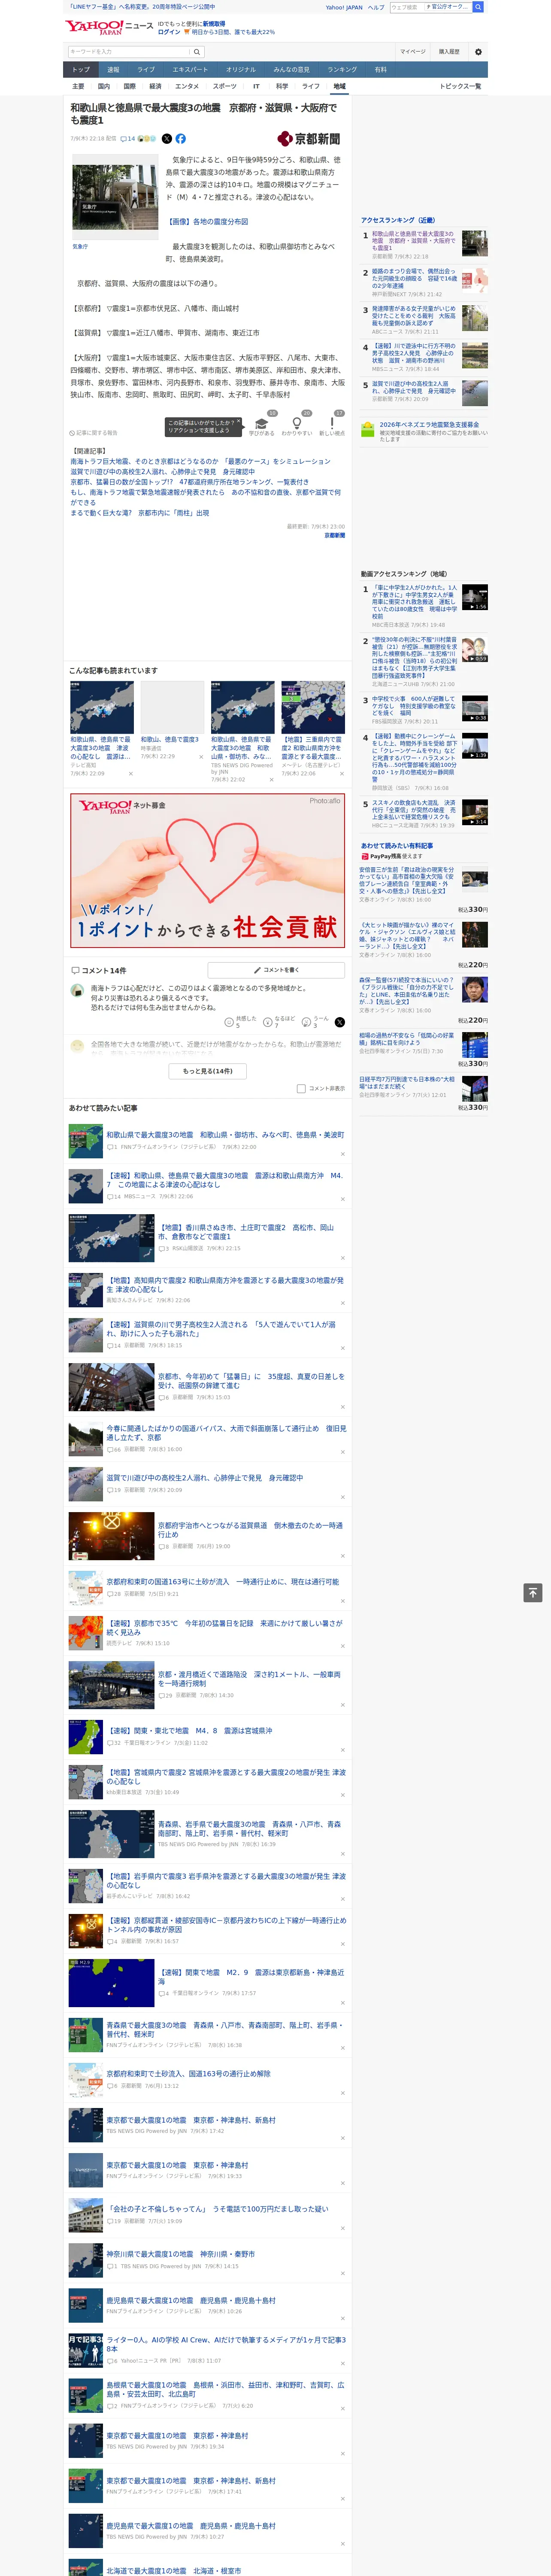The width and height of the screenshot is (551, 2576).
Task: Select the 速報 navigation tab
Action: [x=113, y=70]
